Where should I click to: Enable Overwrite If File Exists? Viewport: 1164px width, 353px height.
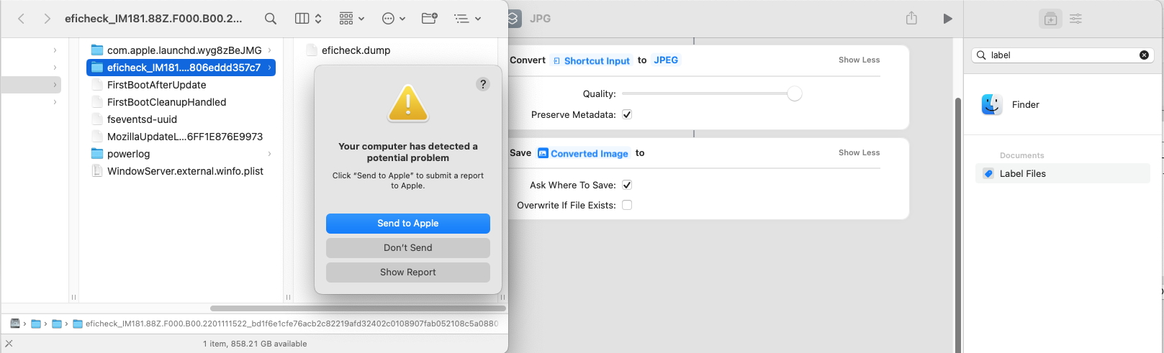coord(627,205)
